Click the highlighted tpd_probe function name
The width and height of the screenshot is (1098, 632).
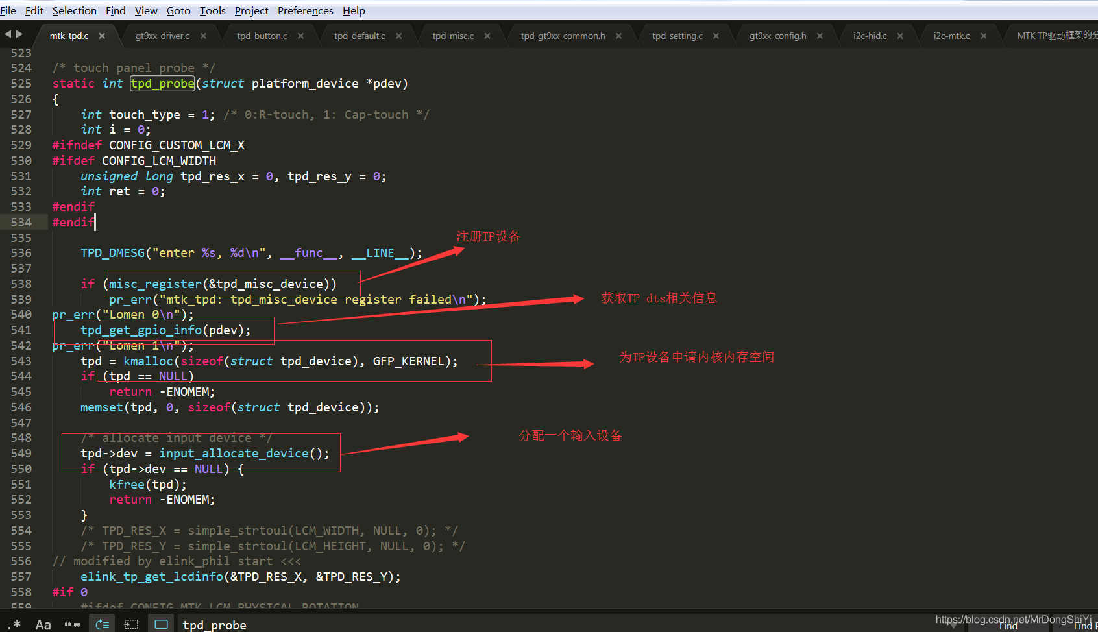162,83
